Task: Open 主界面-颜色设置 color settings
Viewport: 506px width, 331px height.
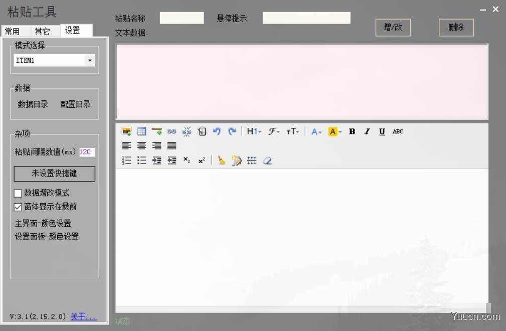Action: point(43,224)
